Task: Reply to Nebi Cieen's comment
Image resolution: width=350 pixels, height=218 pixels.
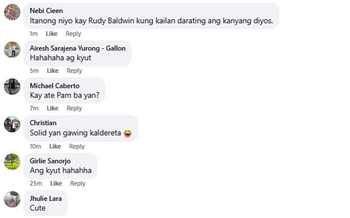Action: (73, 34)
